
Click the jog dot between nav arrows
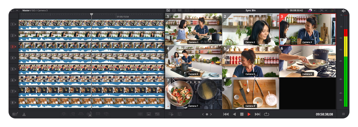207,114
